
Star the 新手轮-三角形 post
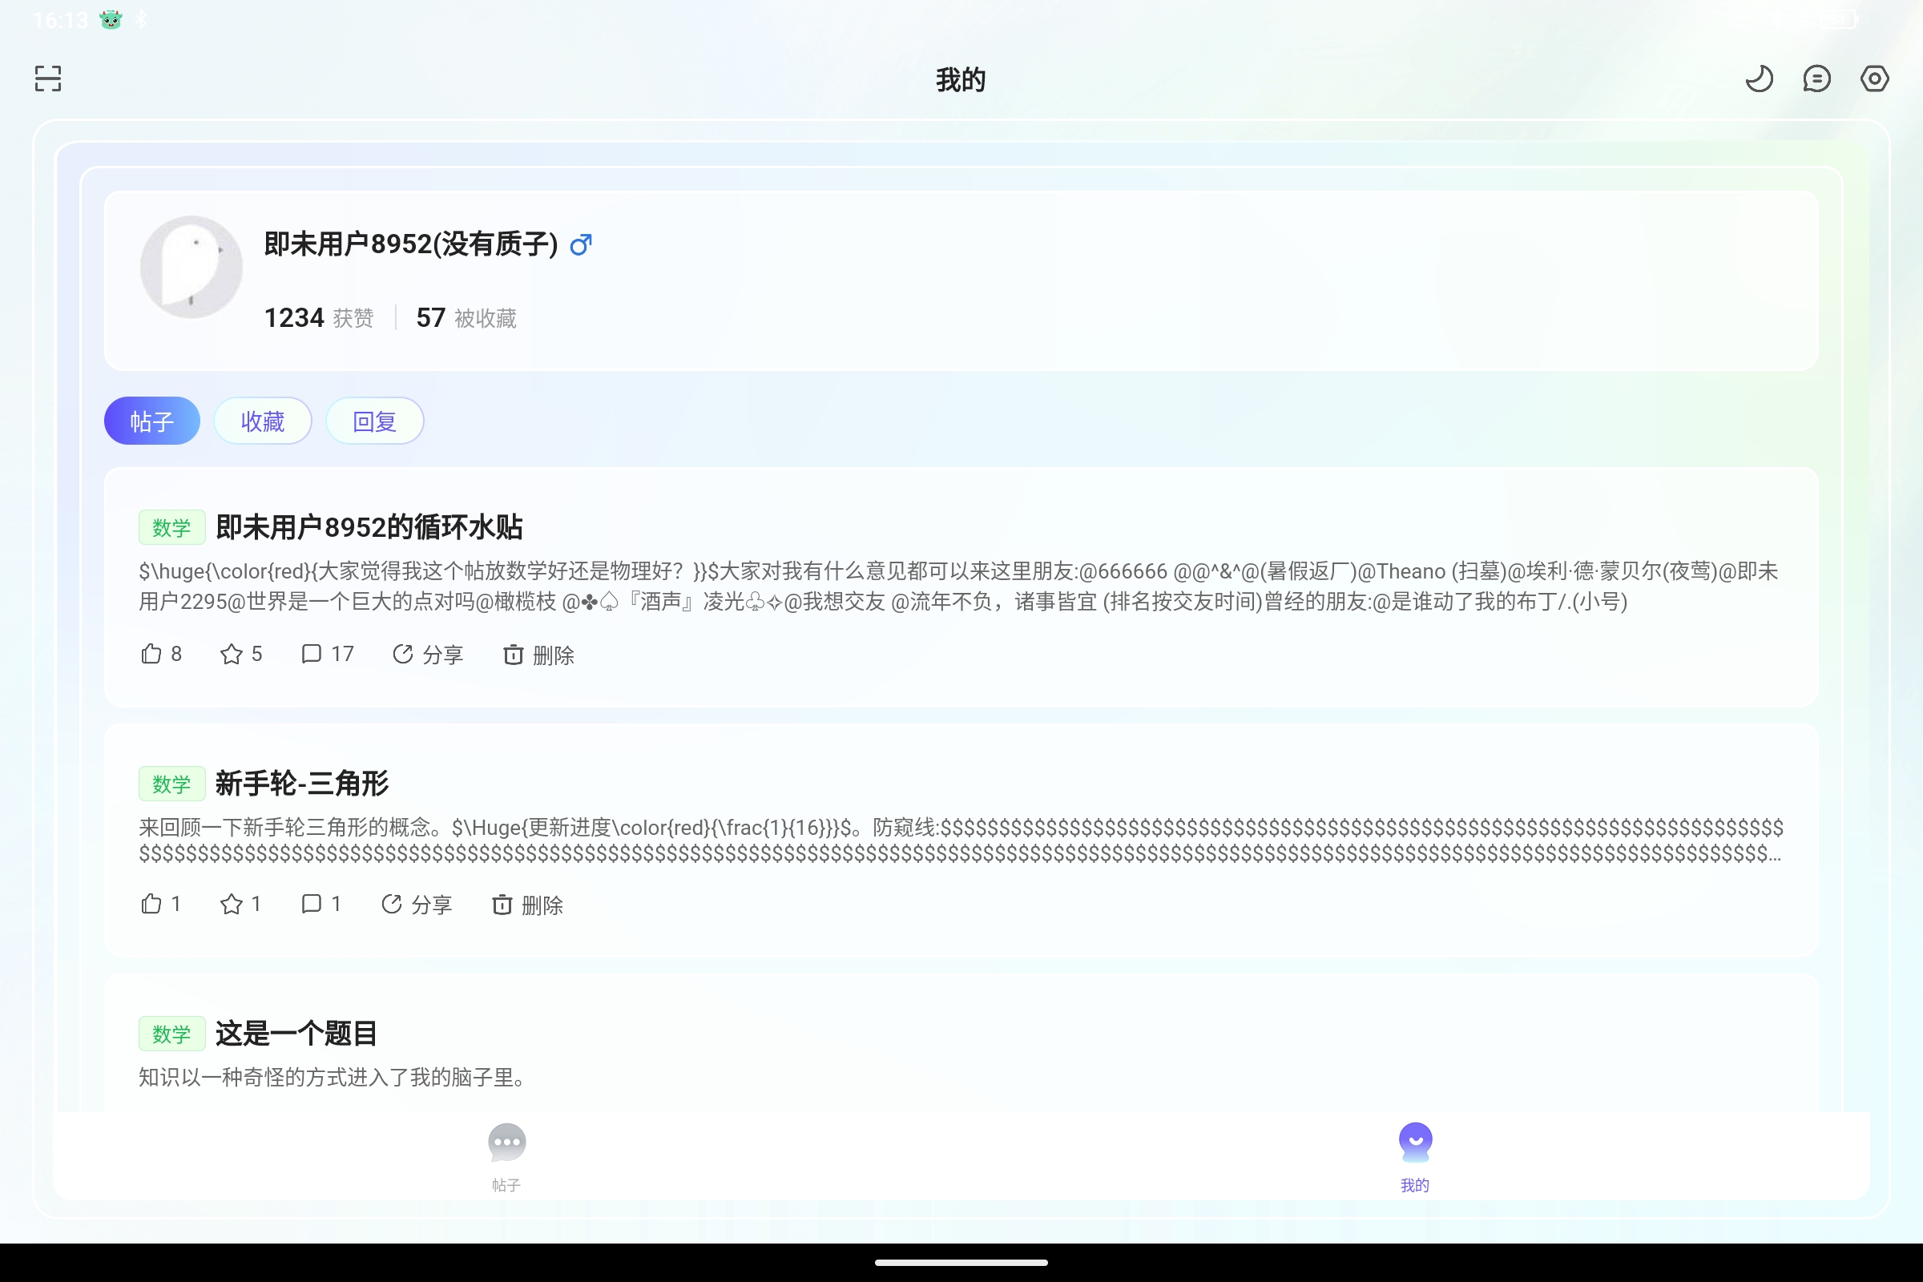(x=240, y=905)
